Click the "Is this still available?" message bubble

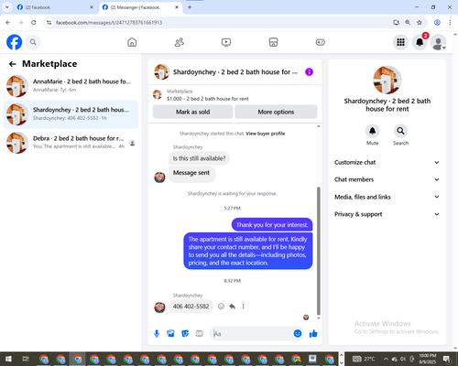coord(199,158)
